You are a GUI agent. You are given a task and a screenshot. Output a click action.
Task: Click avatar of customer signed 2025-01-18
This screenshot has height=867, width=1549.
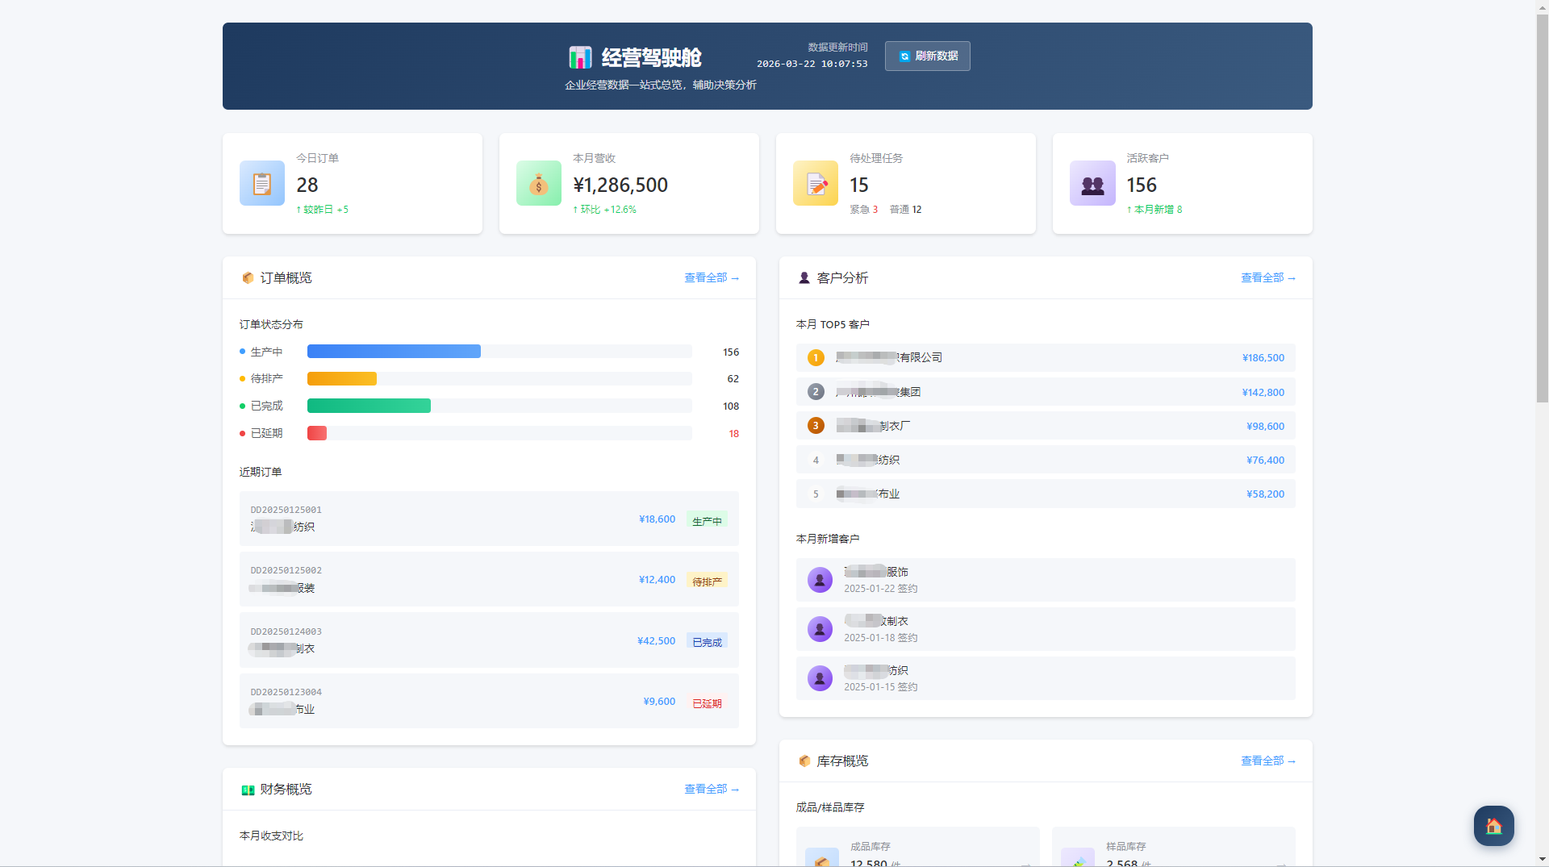coord(820,629)
